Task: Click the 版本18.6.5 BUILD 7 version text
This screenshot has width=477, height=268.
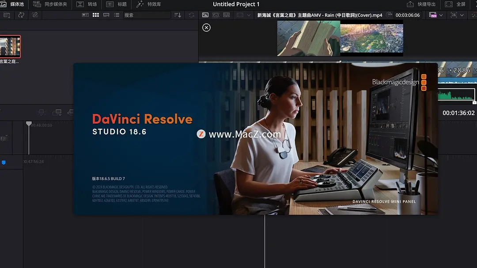Action: [x=108, y=178]
